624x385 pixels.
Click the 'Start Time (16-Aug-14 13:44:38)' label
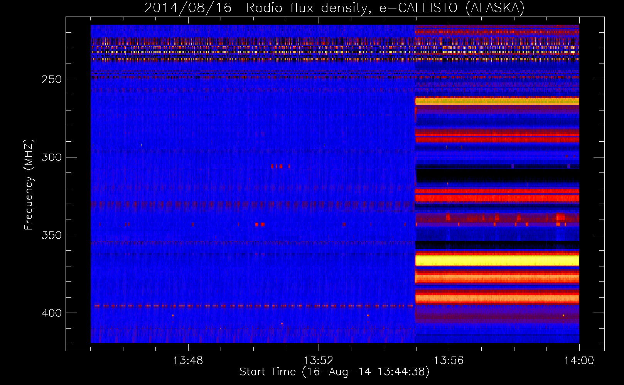334,372
